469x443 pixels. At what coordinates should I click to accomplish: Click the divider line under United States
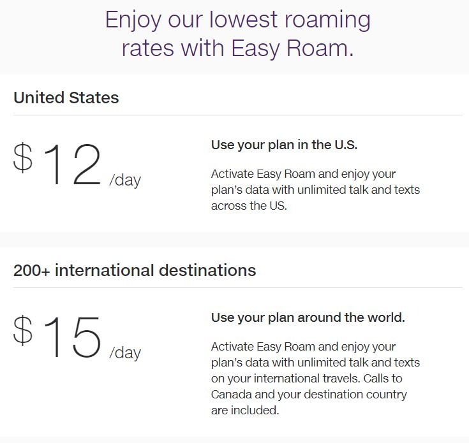(238, 115)
